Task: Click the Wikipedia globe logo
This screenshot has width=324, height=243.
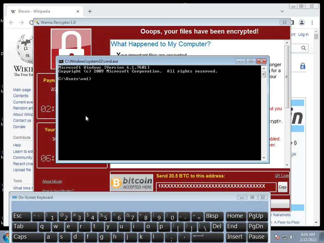Action: [25, 49]
